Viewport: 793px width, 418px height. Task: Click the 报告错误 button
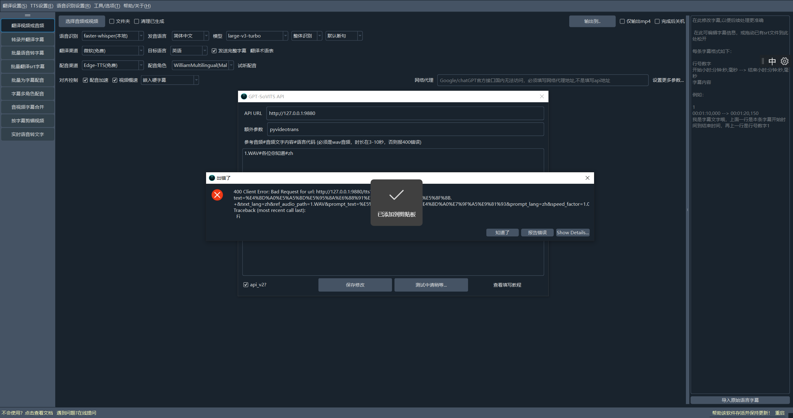[x=537, y=233]
